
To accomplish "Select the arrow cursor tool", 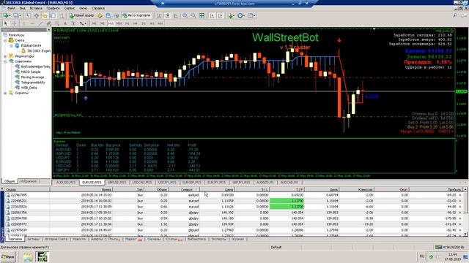I will point(5,23).
